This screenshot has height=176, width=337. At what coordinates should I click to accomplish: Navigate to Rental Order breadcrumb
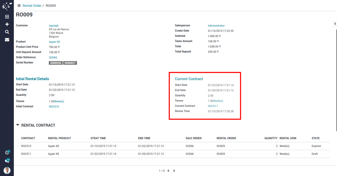click(x=32, y=5)
